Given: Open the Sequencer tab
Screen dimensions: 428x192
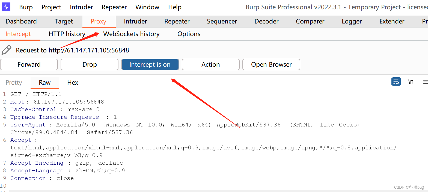Looking at the screenshot, I should click(222, 21).
